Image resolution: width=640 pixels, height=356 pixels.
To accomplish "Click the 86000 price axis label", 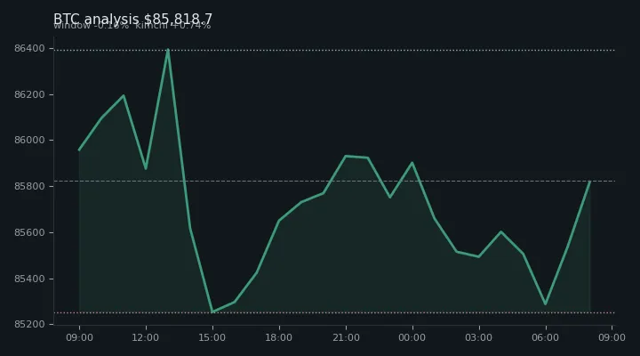I will tap(29, 141).
